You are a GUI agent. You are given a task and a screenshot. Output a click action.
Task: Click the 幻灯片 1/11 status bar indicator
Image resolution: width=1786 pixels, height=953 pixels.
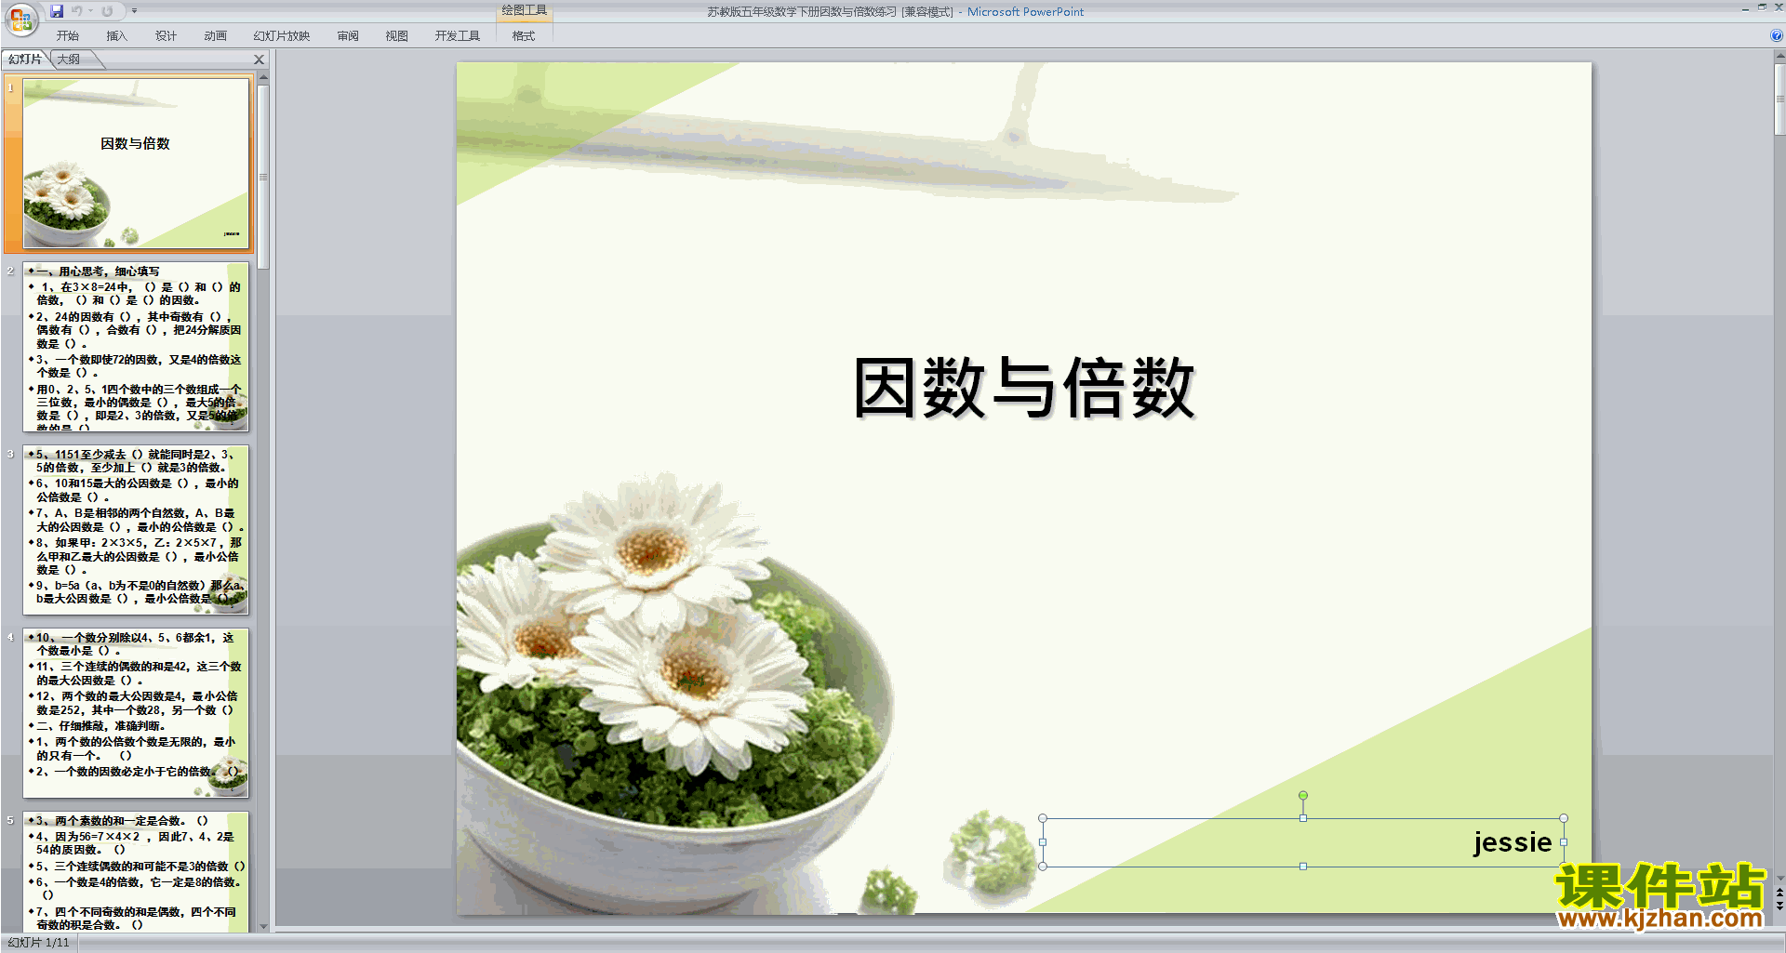click(39, 943)
